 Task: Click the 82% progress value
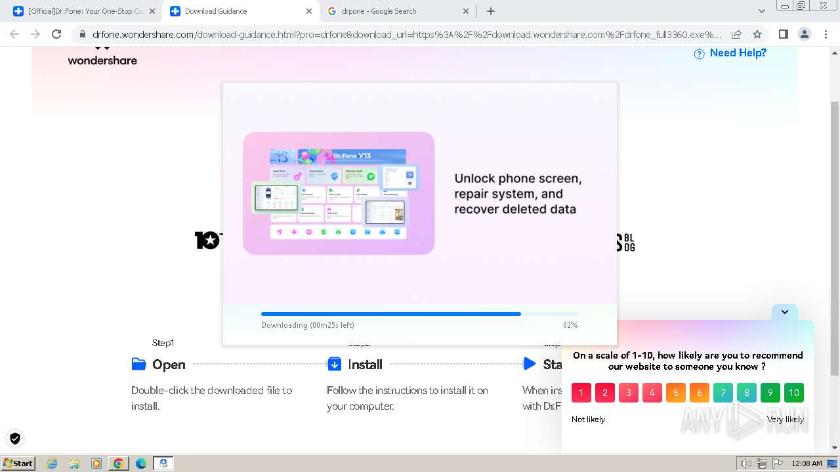570,325
